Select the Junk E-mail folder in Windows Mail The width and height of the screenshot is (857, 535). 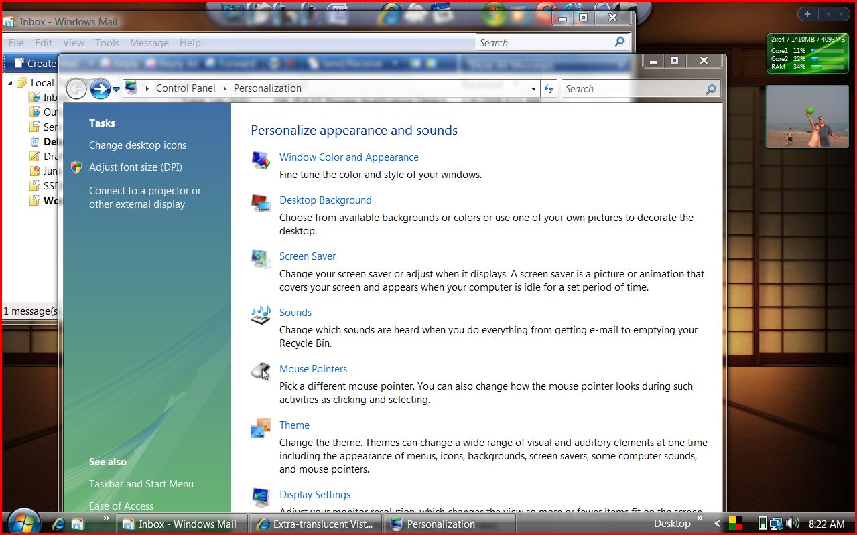(x=43, y=171)
